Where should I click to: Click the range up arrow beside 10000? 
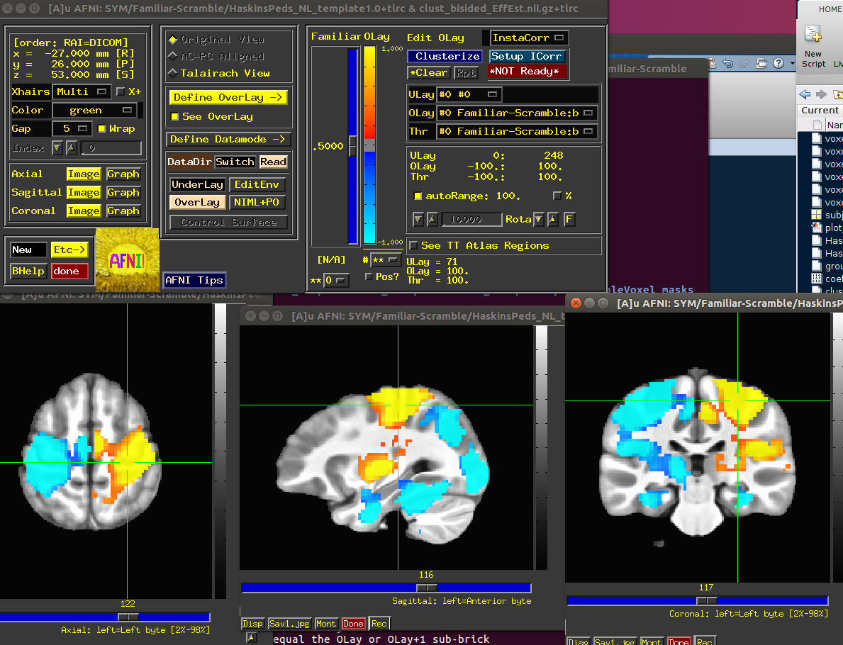coord(432,219)
